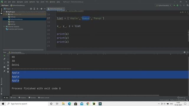189x106 pixels.
Task: Click the wrench settings icon in Run panel
Action: [x=4, y=59]
